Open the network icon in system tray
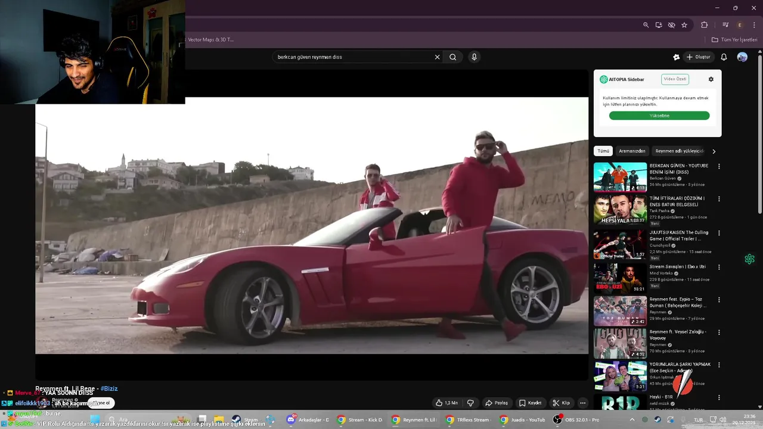This screenshot has width=763, height=429. (714, 419)
